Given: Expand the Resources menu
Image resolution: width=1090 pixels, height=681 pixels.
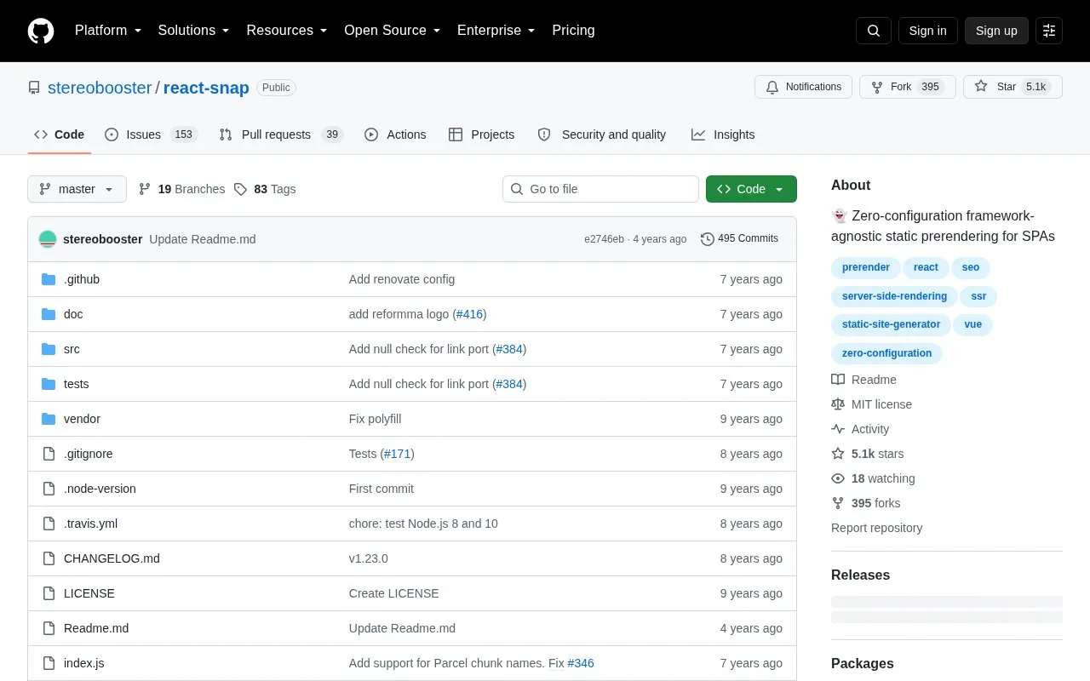Looking at the screenshot, I should 287,31.
